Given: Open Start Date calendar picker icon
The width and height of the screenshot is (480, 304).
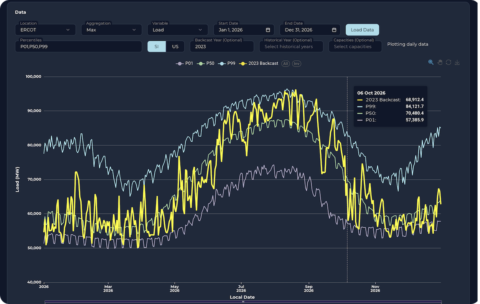Looking at the screenshot, I should click(x=268, y=30).
